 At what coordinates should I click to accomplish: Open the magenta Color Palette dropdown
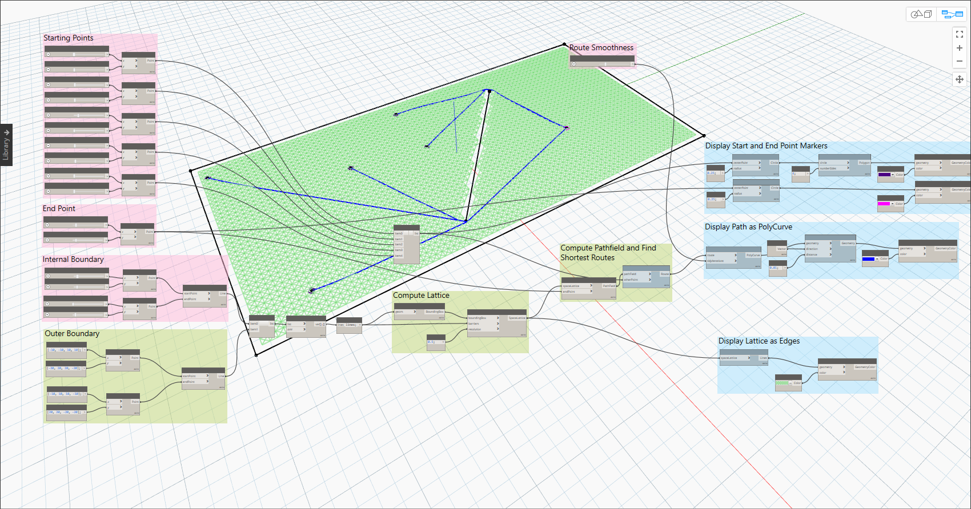pos(892,204)
